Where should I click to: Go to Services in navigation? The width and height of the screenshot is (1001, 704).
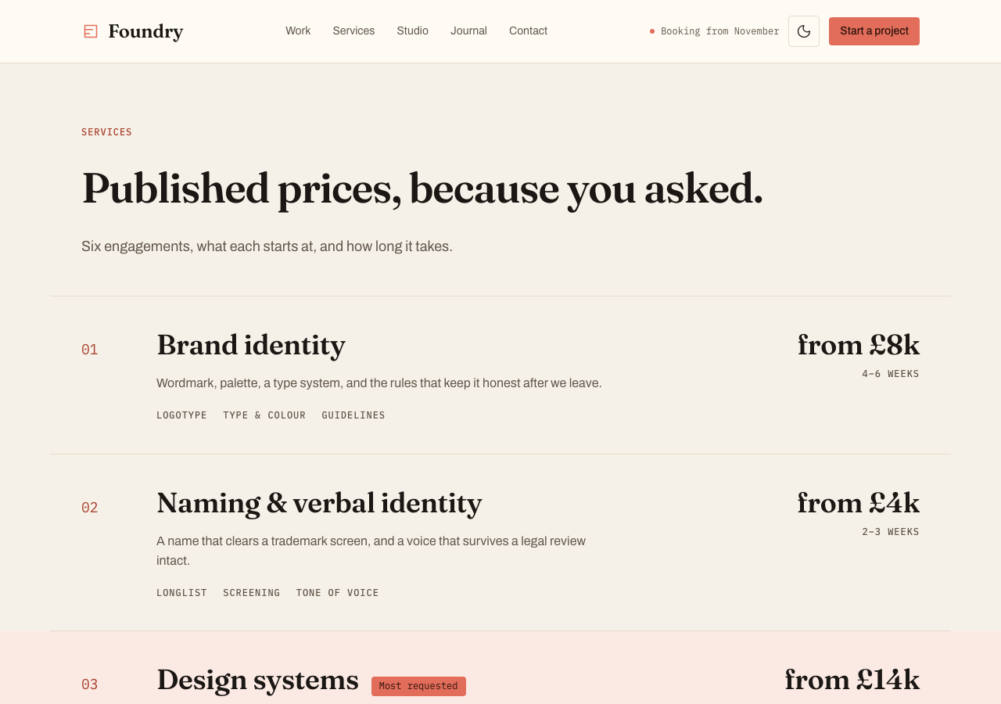click(353, 31)
